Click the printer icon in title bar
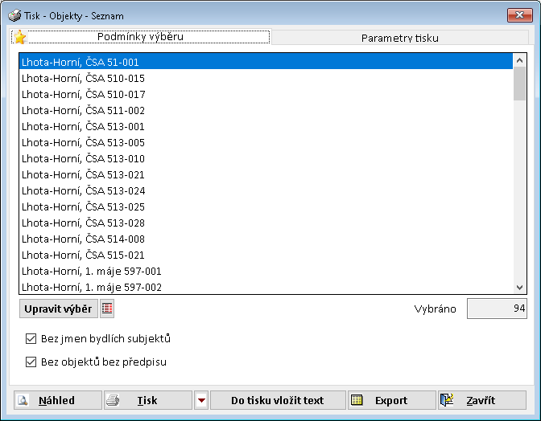 pos(14,15)
